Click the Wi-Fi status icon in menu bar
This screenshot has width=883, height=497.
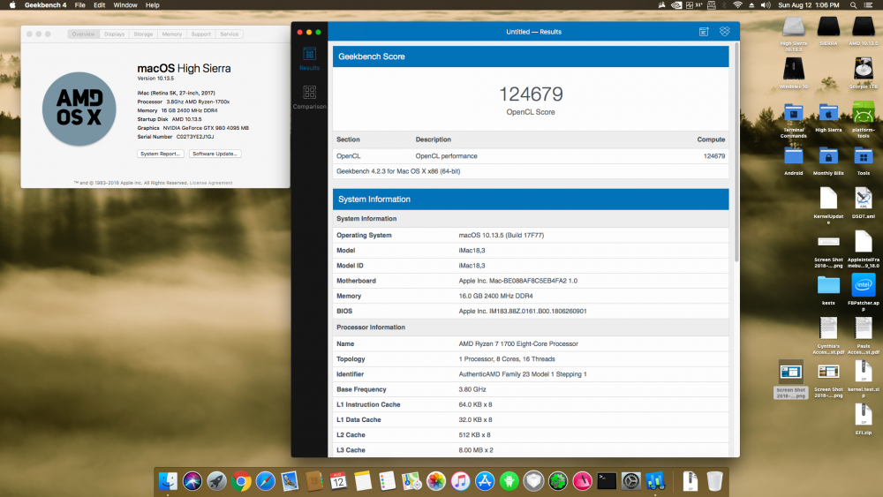click(x=737, y=5)
